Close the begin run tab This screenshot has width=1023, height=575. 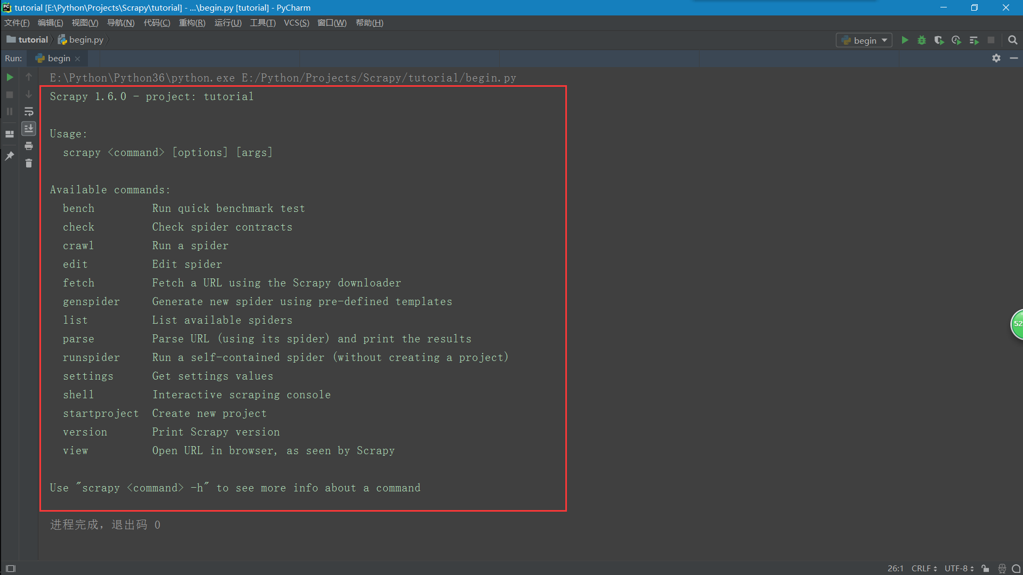[78, 59]
